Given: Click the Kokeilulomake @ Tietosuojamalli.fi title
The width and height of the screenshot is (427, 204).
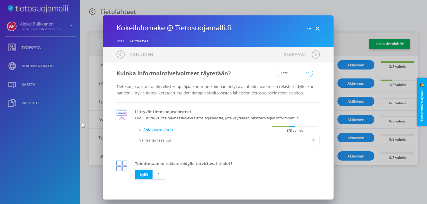Looking at the screenshot, I should [x=174, y=28].
